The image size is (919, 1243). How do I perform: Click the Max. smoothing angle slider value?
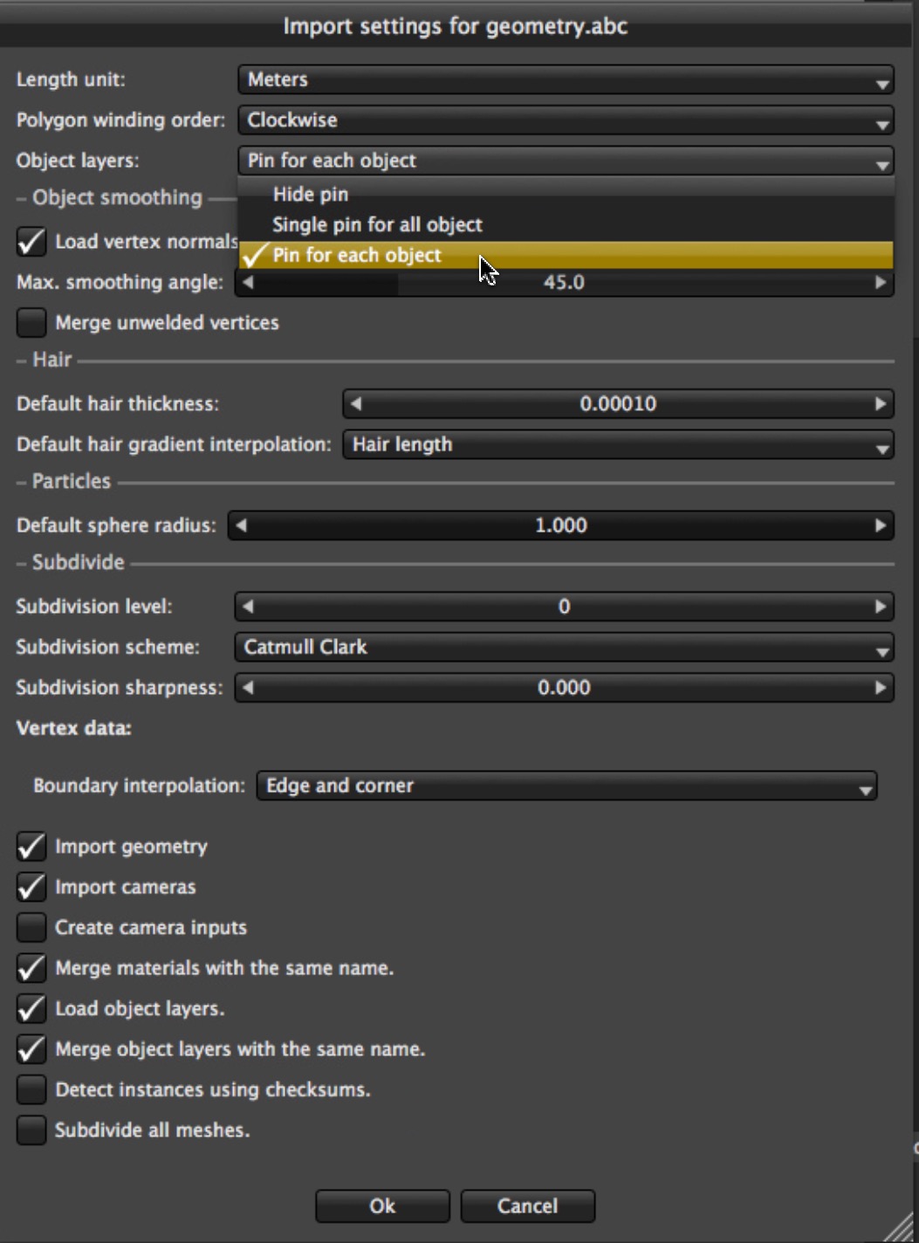pos(564,282)
